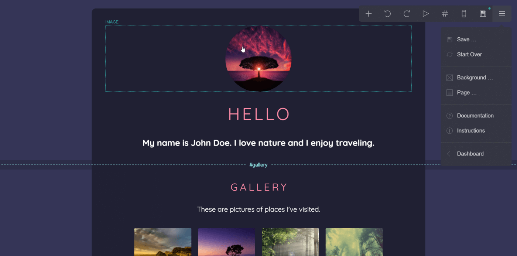Select the circular tree sunset image
This screenshot has height=256, width=517.
258,59
